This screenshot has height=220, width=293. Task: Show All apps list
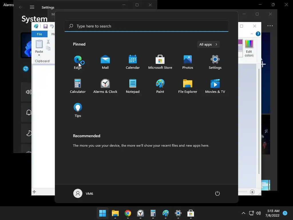point(208,44)
